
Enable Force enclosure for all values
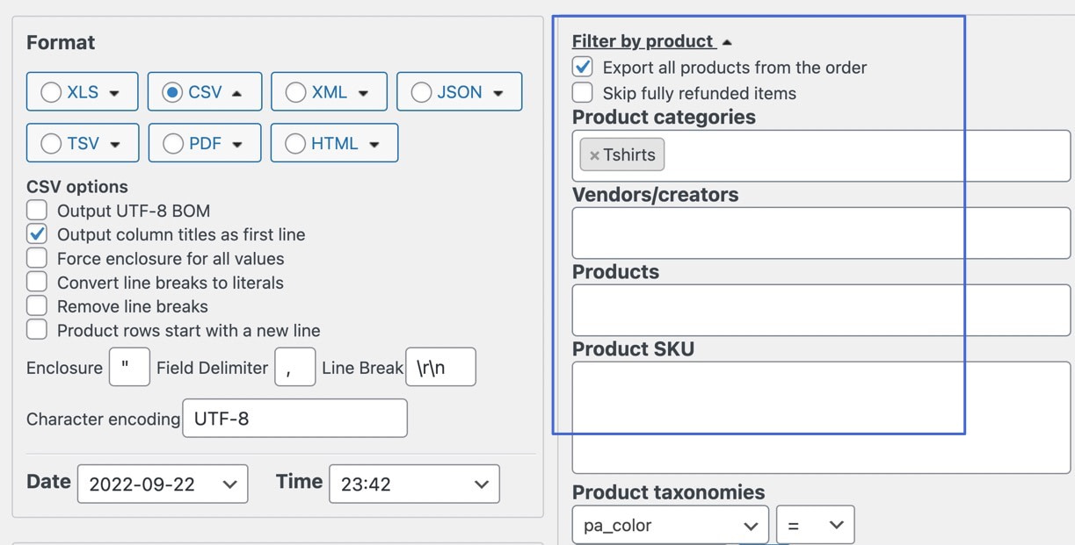coord(37,259)
